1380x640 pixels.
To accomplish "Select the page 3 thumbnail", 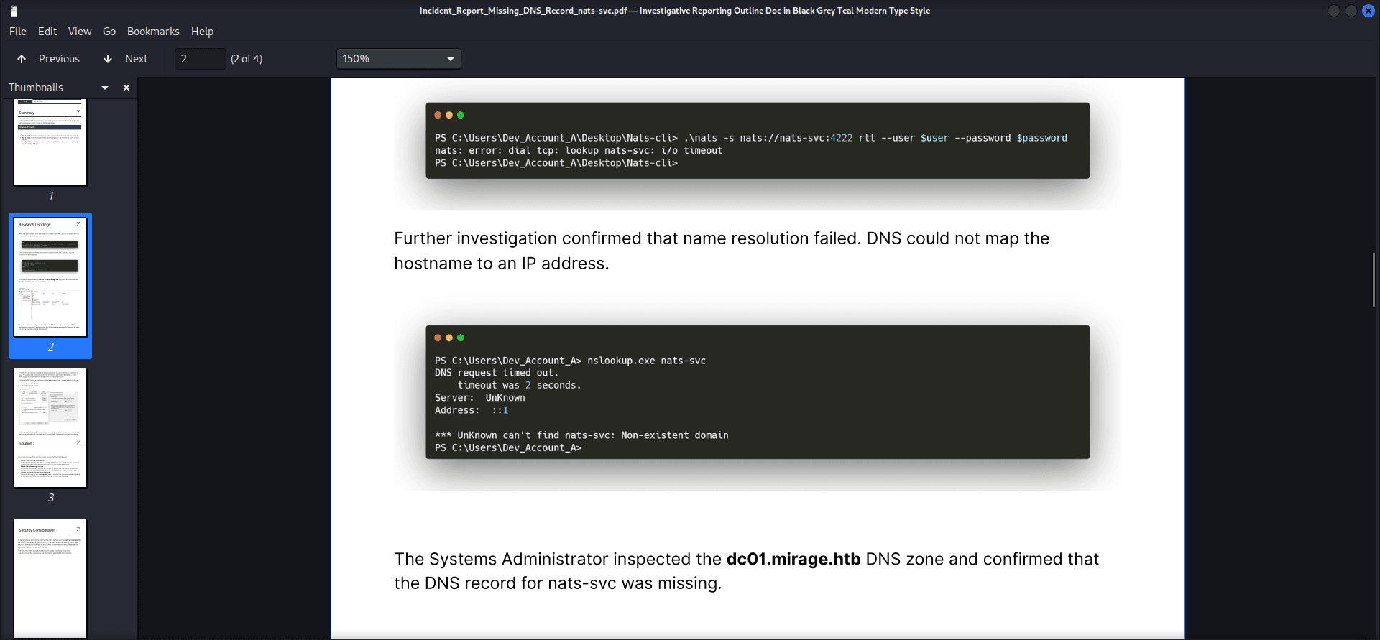I will (x=50, y=428).
